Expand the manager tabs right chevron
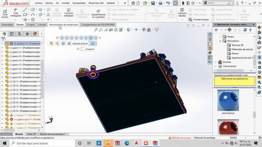Screen dimensions: 262x147 click(41, 34)
